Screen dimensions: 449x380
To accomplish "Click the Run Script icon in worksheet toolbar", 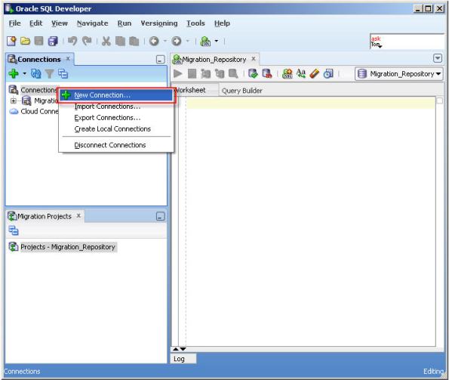I will pos(192,74).
